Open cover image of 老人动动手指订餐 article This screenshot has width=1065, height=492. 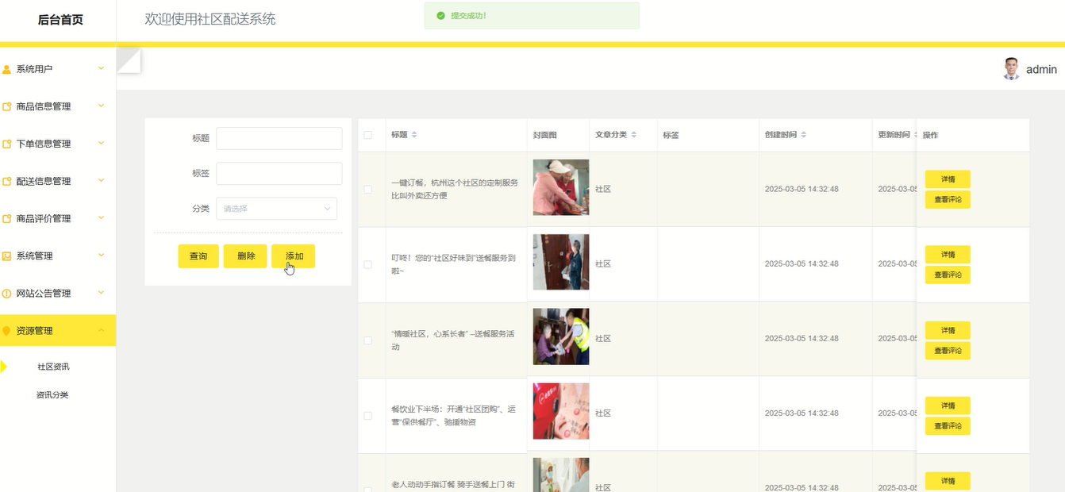[x=561, y=475]
